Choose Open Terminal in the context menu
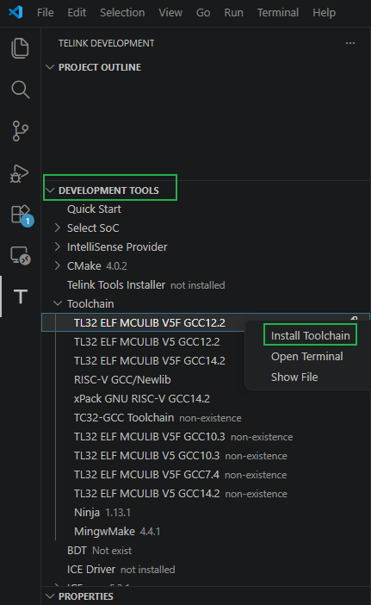This screenshot has width=371, height=605. click(x=306, y=357)
